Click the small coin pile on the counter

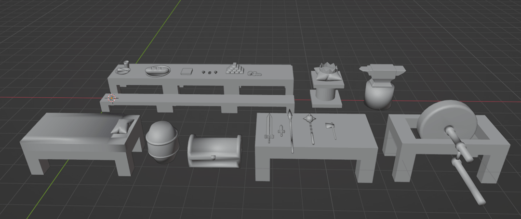tap(254, 74)
